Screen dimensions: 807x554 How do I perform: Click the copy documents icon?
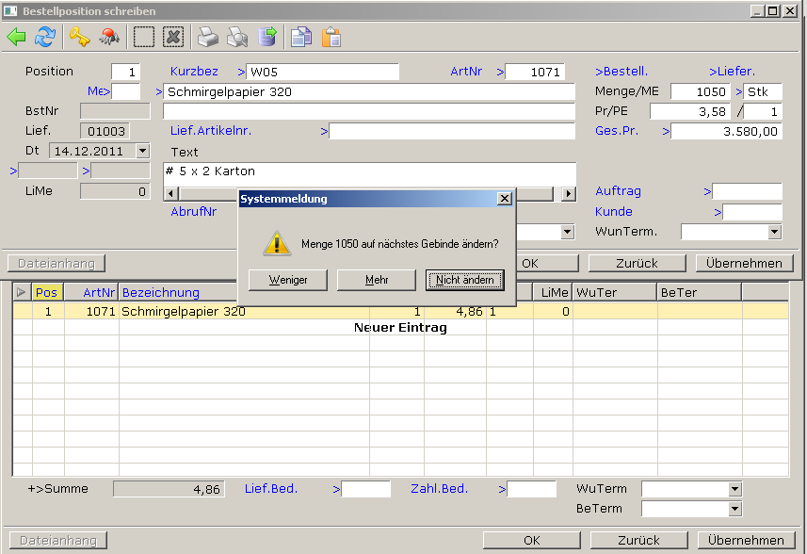(300, 37)
